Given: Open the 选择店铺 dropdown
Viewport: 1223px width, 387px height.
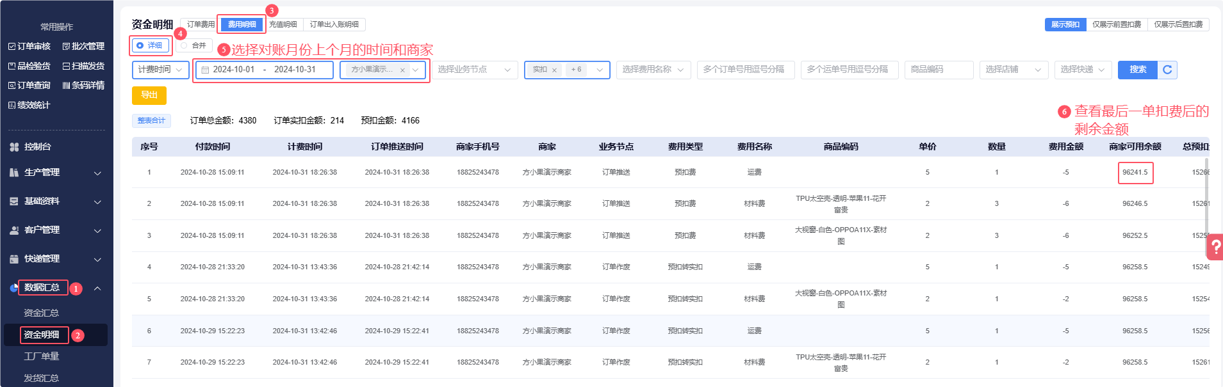Looking at the screenshot, I should (1014, 70).
